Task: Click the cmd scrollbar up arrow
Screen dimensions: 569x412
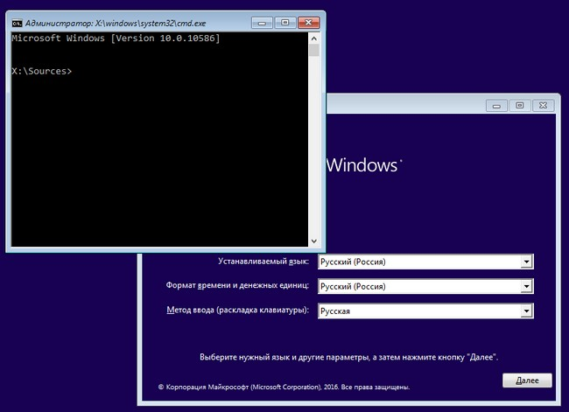Action: (314, 38)
